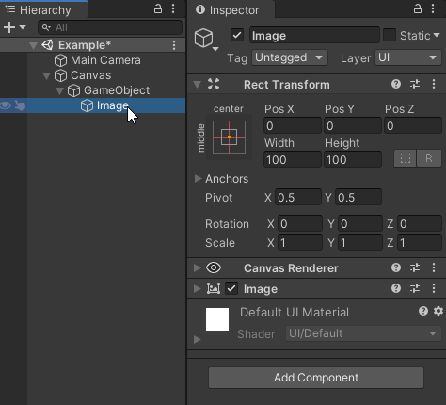
Task: Open Hierarchy panel options menu
Action: (x=173, y=8)
